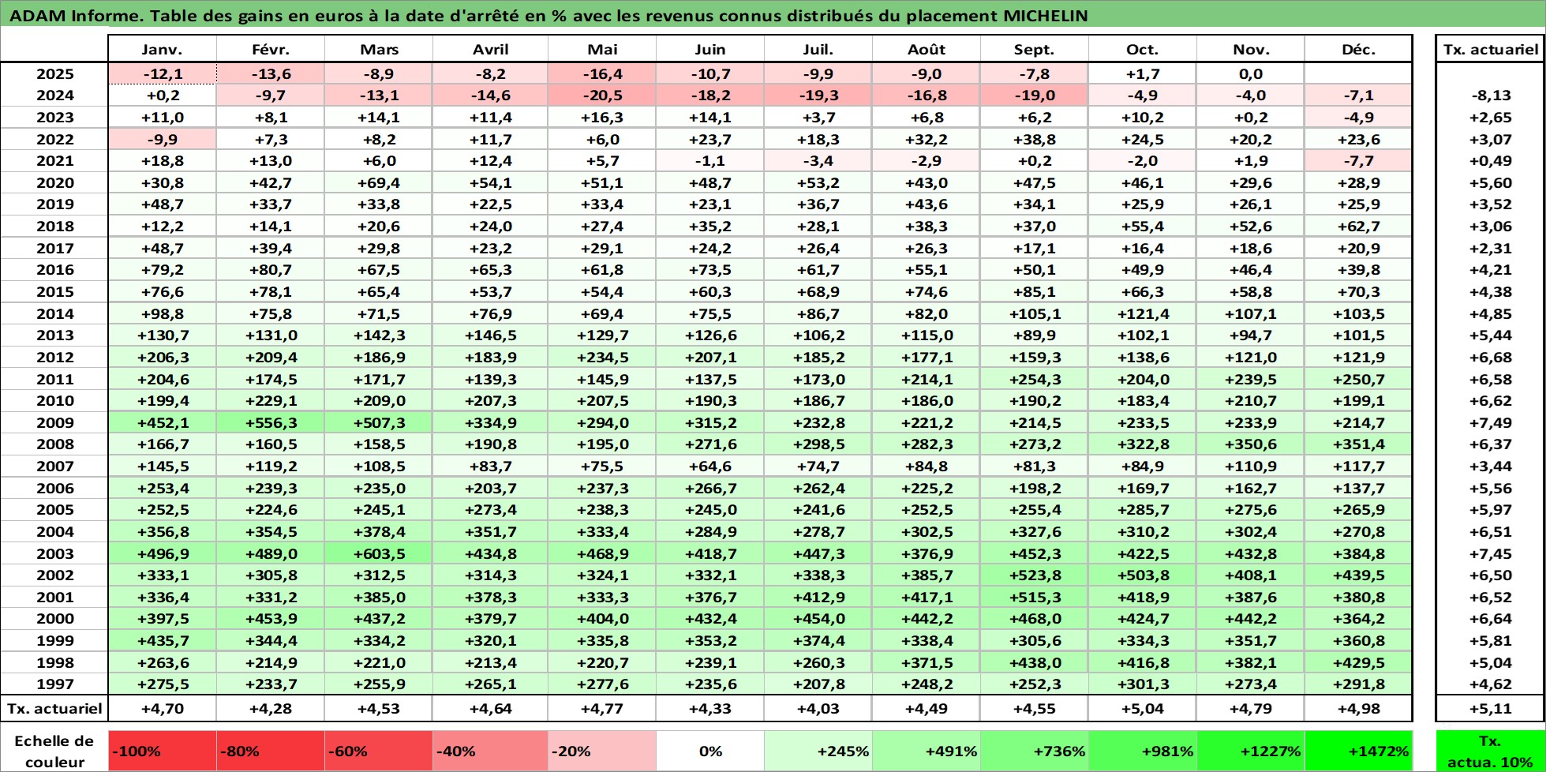Screen dimensions: 1546x772
Task: Select the '+254,3' cell for September 2011
Action: pyautogui.click(x=1035, y=379)
